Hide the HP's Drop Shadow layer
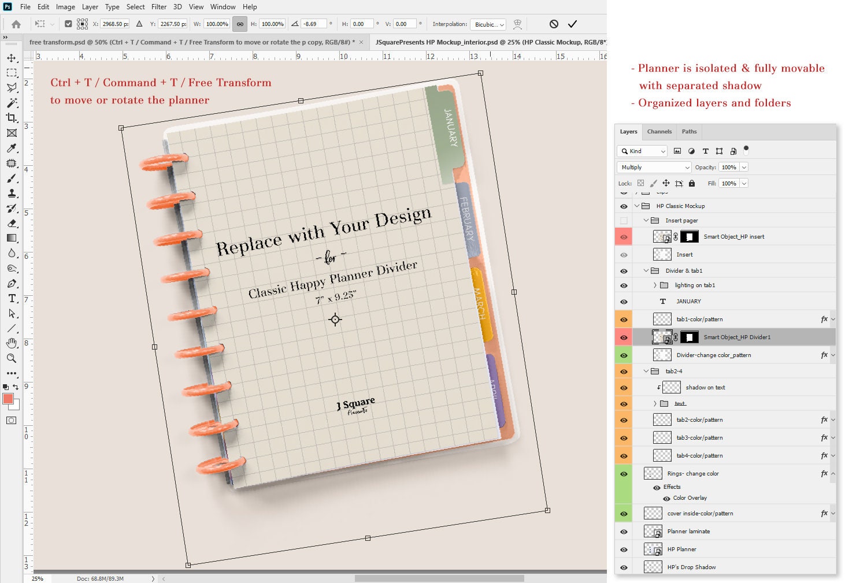 [624, 567]
